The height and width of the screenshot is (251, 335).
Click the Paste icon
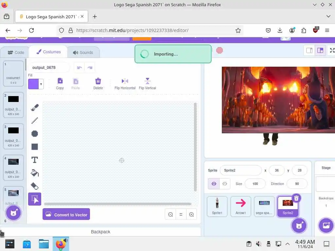pos(76,84)
